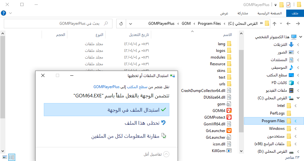
Task: Sort by the Name column header
Action: pyautogui.click(x=227, y=35)
